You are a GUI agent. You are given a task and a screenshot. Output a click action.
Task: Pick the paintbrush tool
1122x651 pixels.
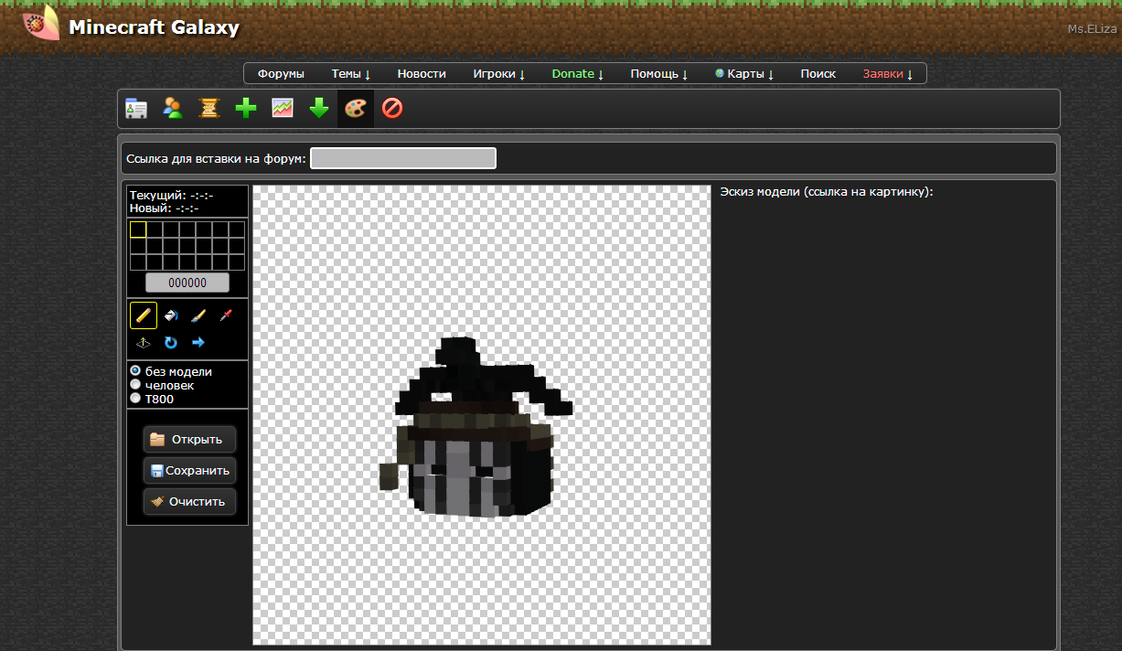[x=198, y=315]
